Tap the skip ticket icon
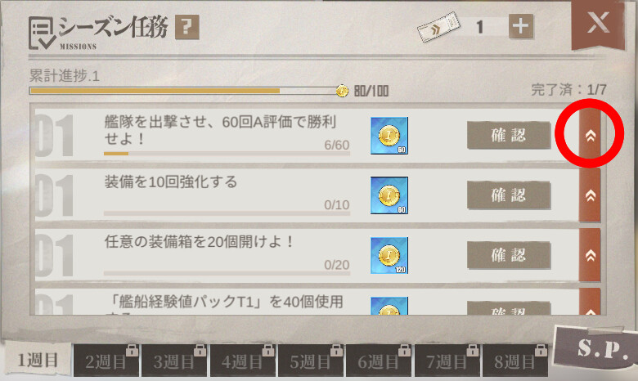The height and width of the screenshot is (381, 638). pos(438,27)
